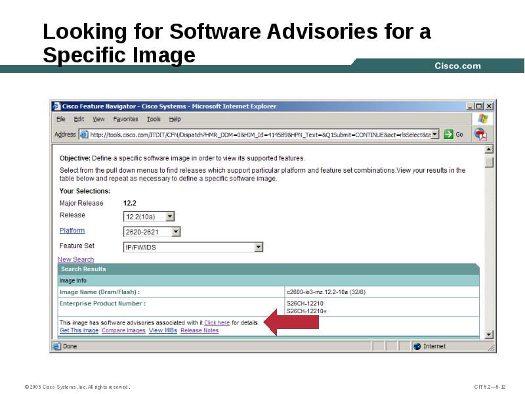Screen dimensions: 525x394
Task: Open the Tools menu
Action: [154, 119]
